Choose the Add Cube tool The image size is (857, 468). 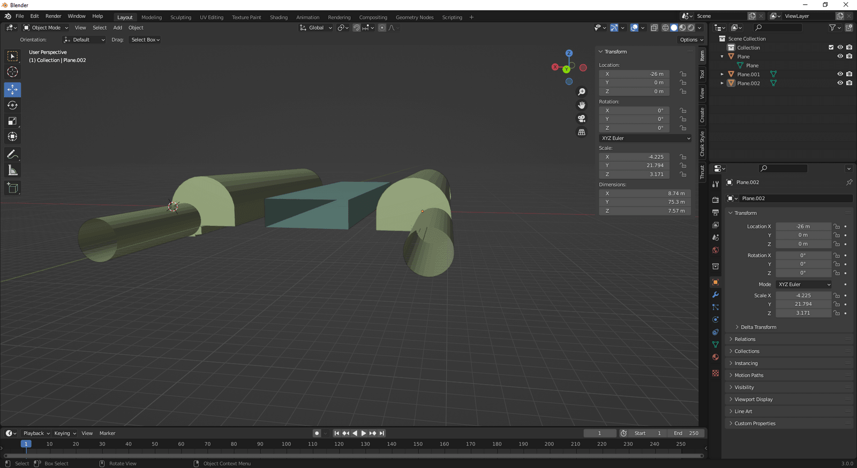12,188
